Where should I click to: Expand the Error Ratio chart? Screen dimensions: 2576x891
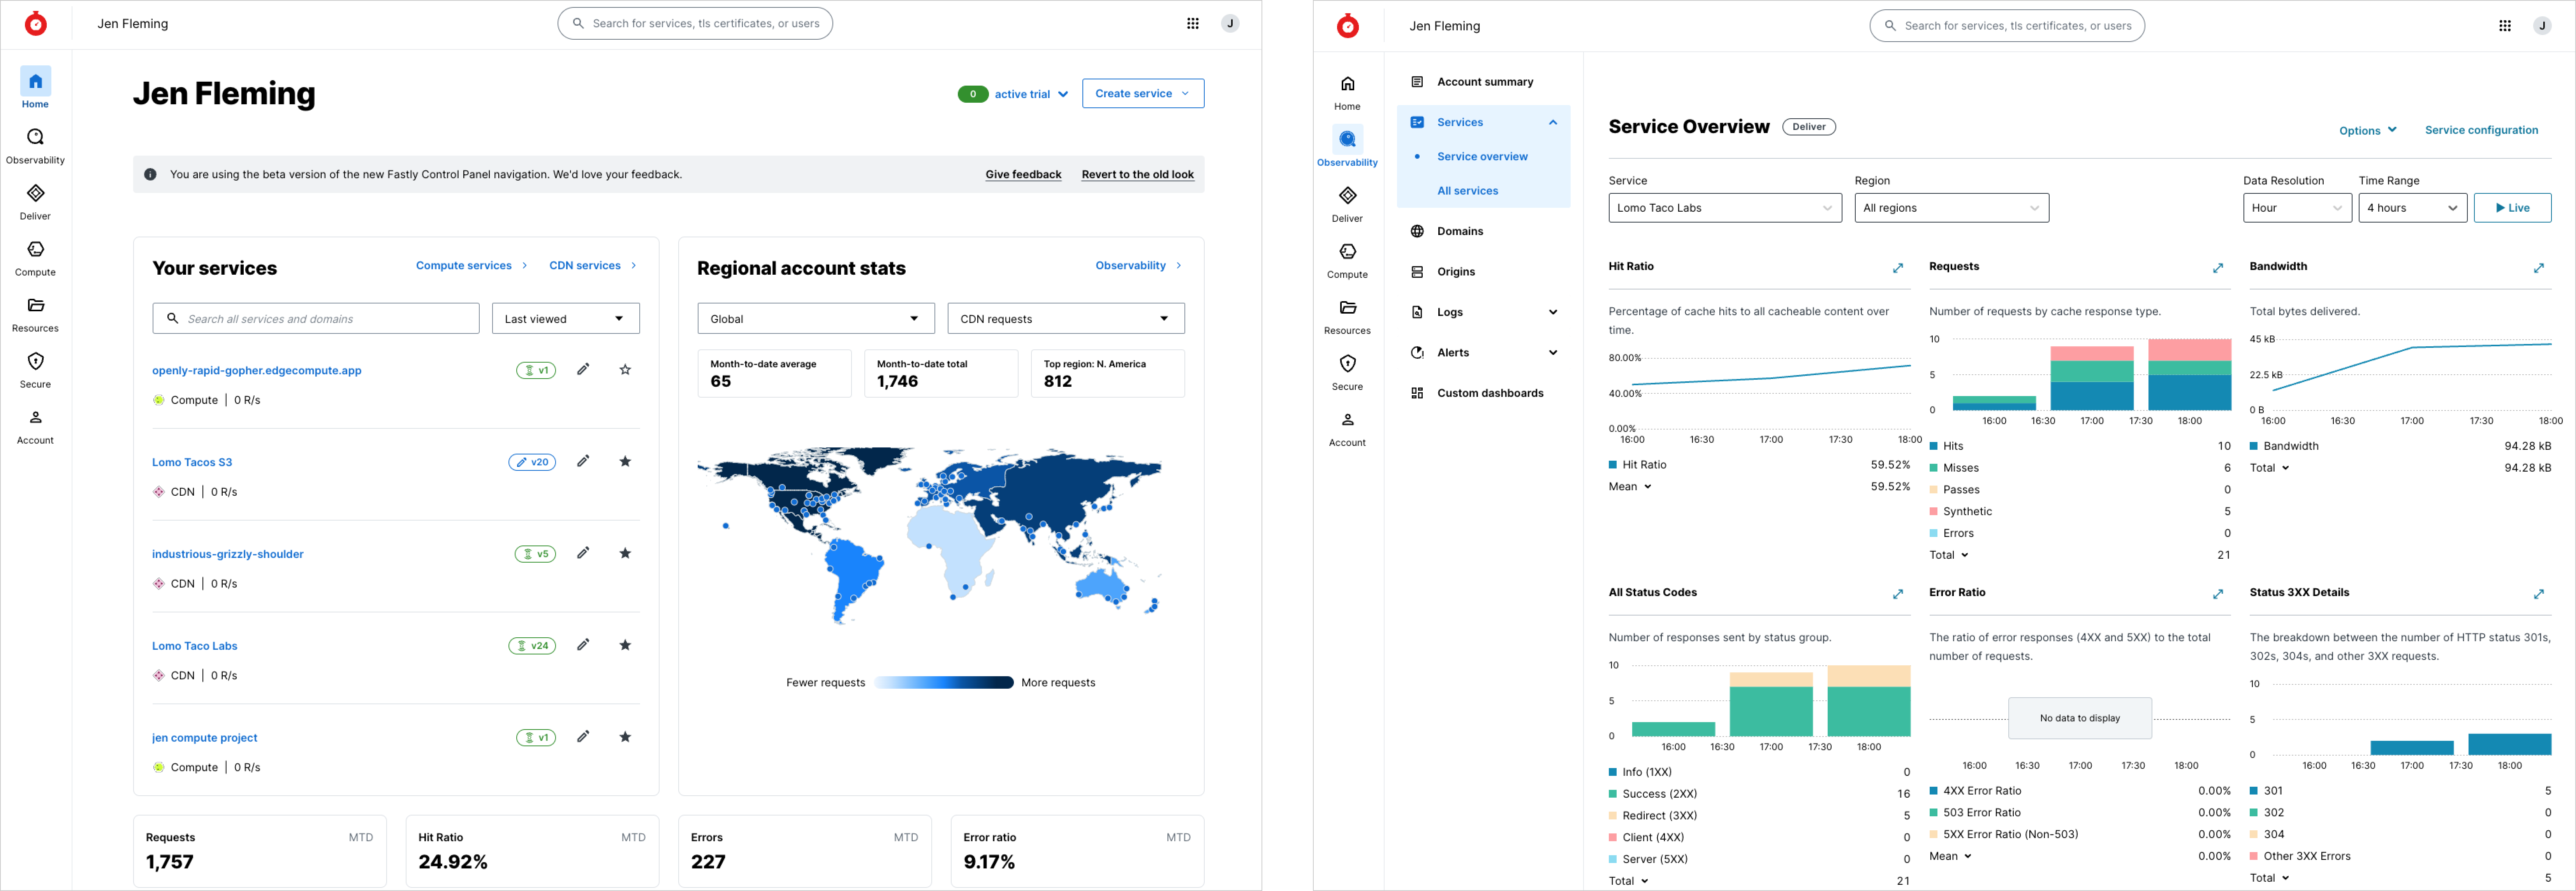click(2218, 595)
